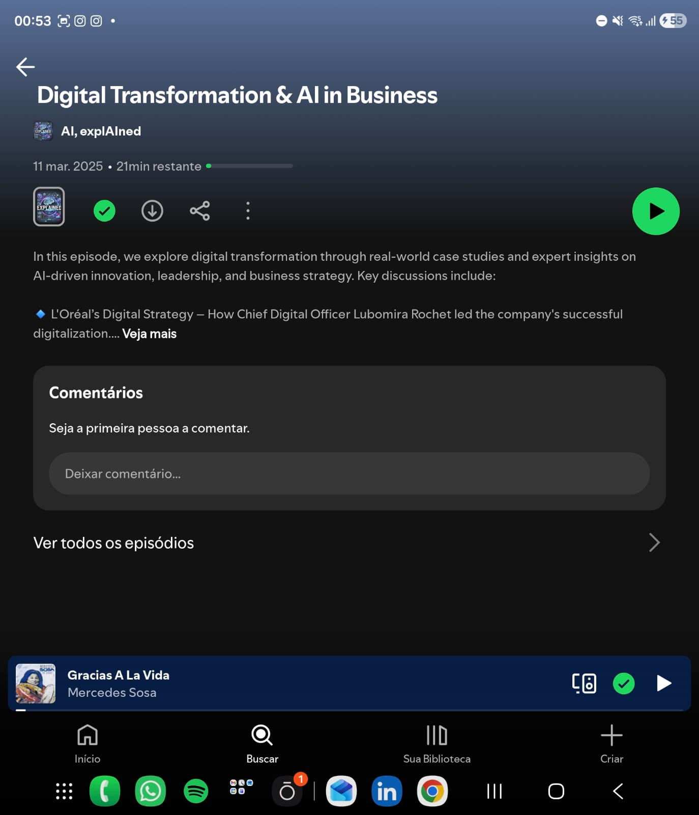
Task: Open Spotify from the taskbar
Action: pos(196,791)
